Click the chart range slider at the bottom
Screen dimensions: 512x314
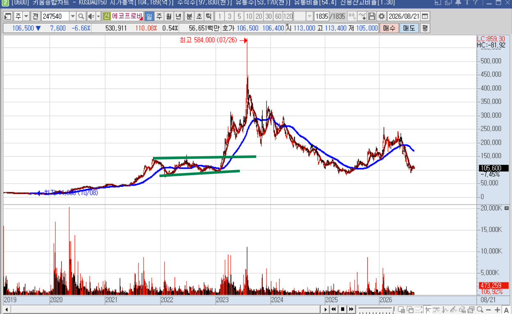[376, 309]
